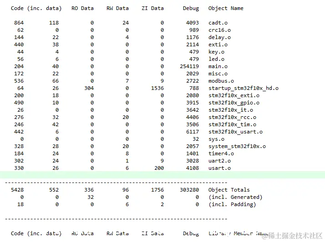Select system_stm32f10x.o entry
Image resolution: width=325 pixels, height=242 pixels.
pyautogui.click(x=237, y=146)
